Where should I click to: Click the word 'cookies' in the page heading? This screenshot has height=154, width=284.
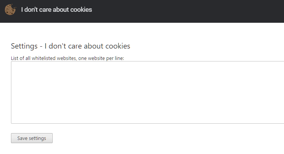118,46
